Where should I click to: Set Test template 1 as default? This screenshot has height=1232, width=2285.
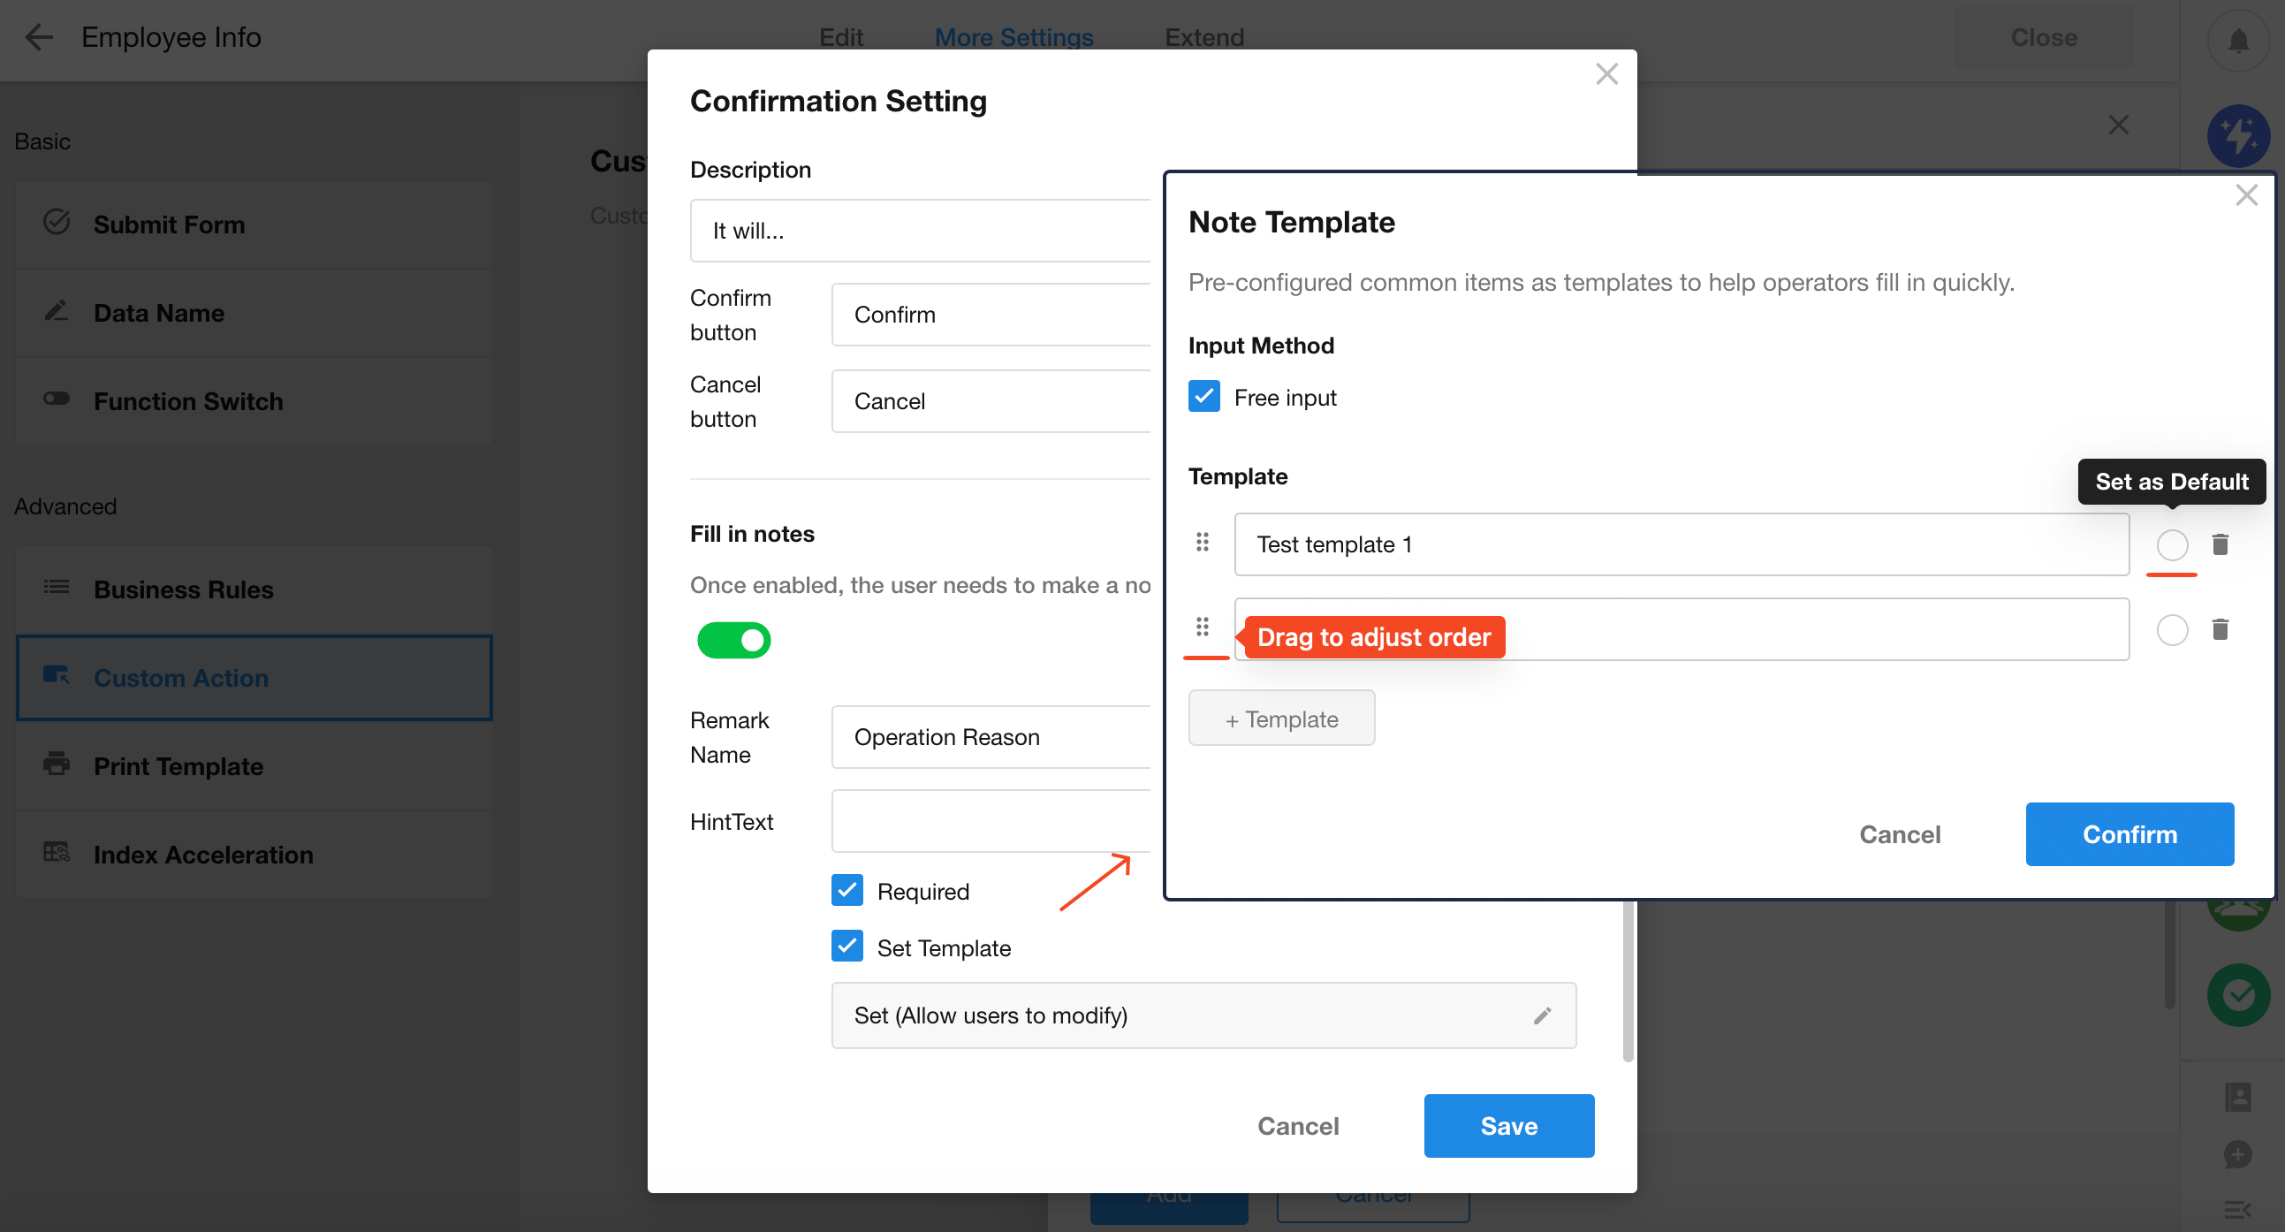[x=2172, y=544]
